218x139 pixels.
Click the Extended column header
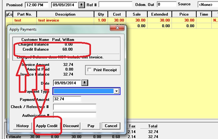(x=160, y=14)
